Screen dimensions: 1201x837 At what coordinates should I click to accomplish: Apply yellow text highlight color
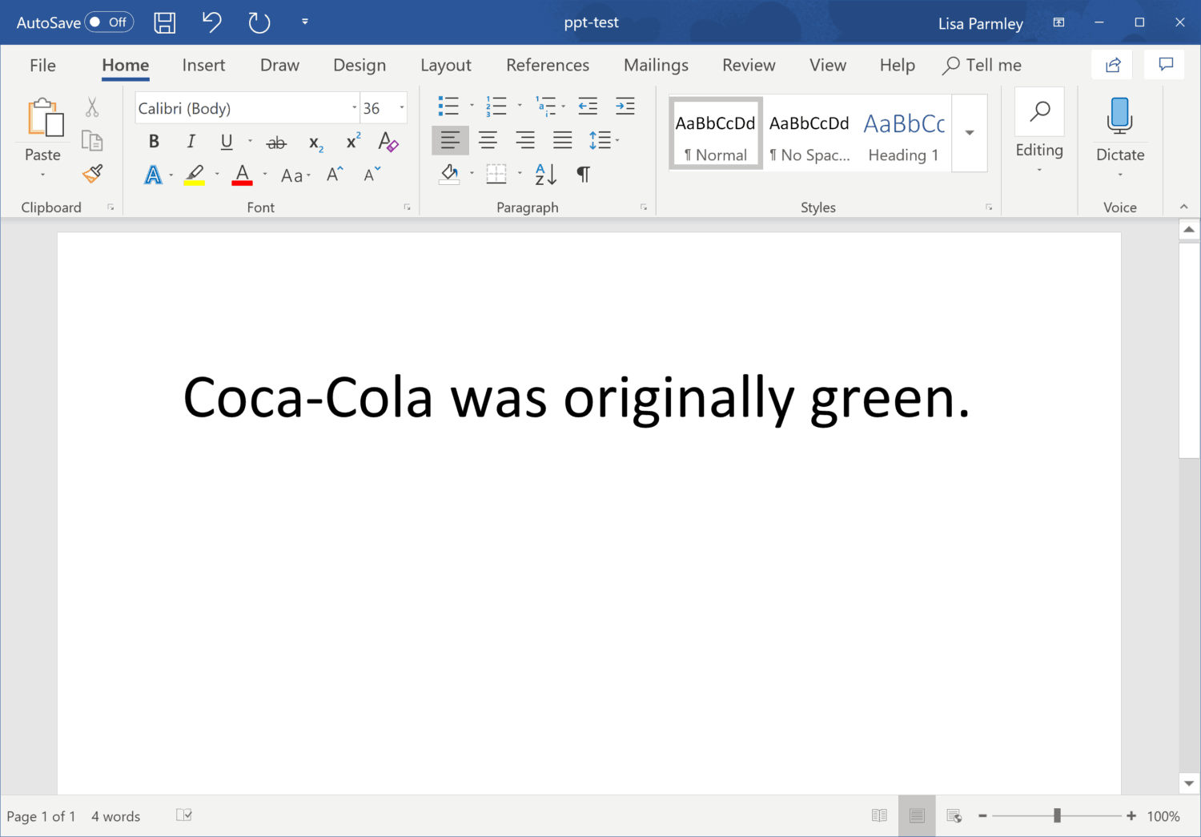195,175
